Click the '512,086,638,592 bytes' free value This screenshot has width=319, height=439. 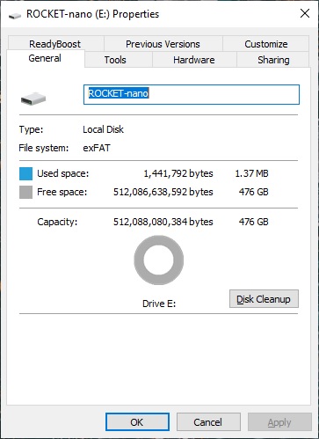coord(163,192)
